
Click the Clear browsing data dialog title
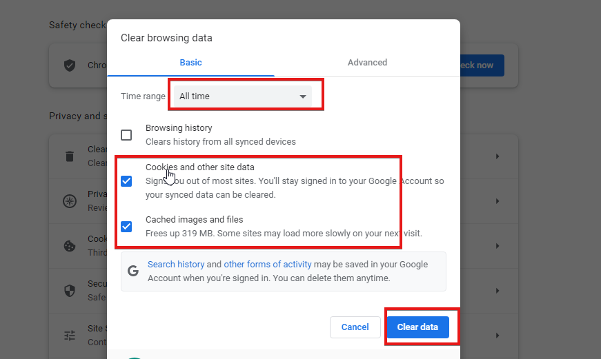click(166, 38)
